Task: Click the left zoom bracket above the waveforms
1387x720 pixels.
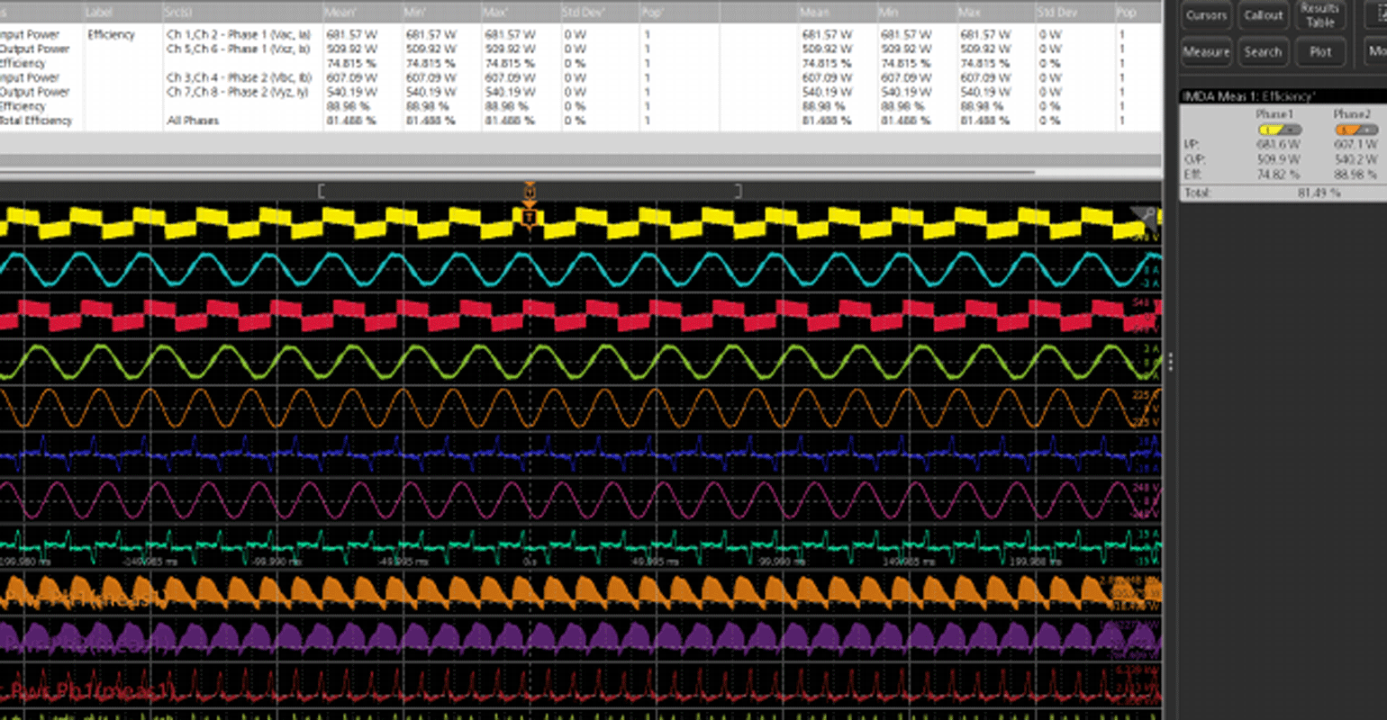Action: click(x=320, y=190)
